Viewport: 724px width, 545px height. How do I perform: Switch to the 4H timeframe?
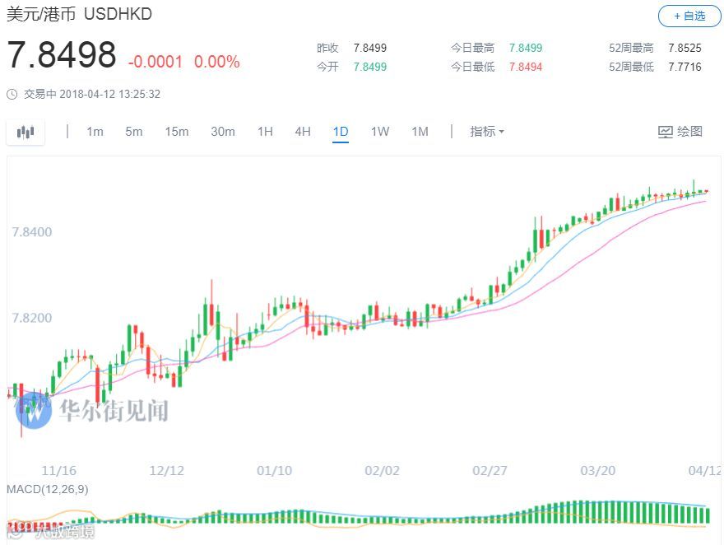coord(303,132)
